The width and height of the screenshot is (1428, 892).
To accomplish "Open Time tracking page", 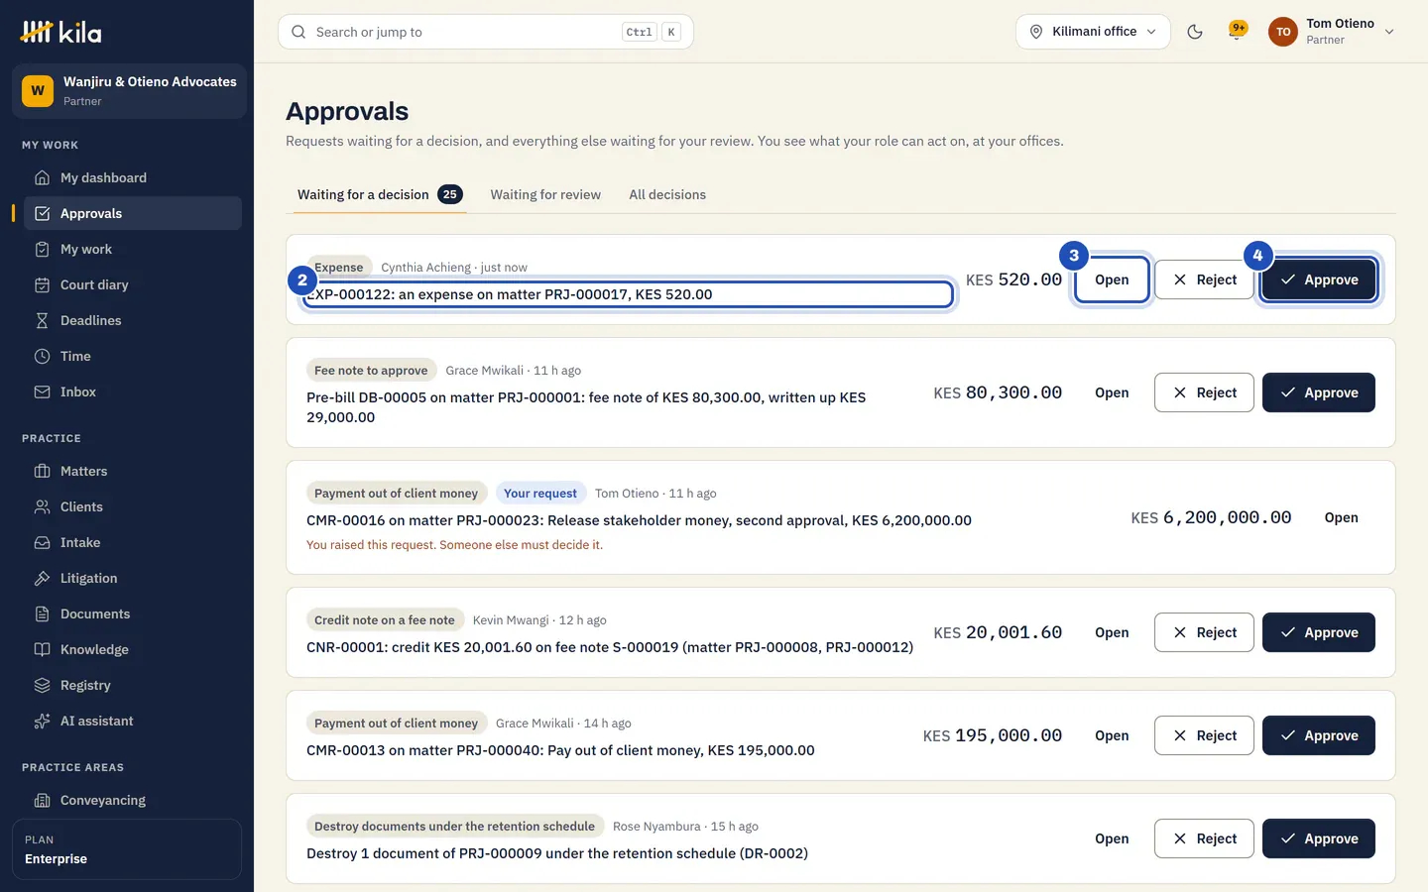I will coord(133,356).
